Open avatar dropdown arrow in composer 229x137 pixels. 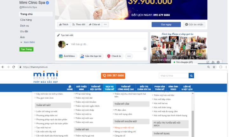[x=67, y=44]
